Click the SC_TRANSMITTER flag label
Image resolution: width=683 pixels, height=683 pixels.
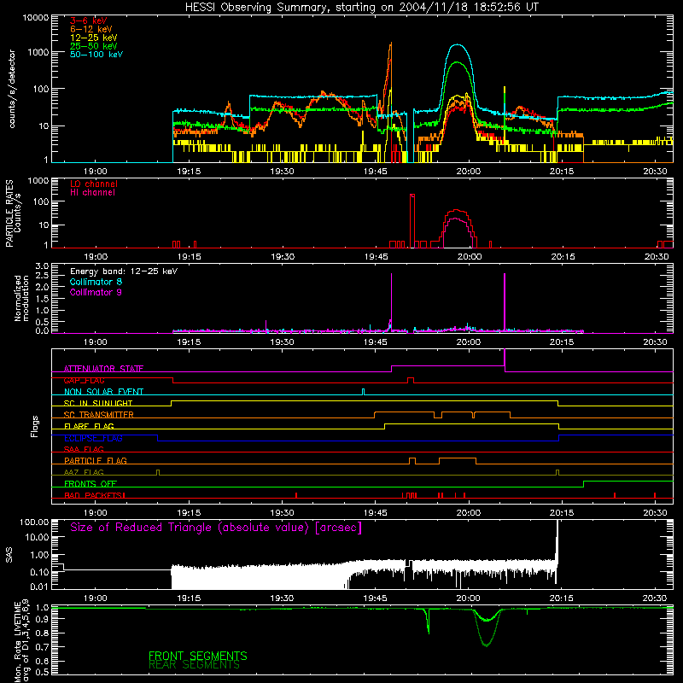99,415
